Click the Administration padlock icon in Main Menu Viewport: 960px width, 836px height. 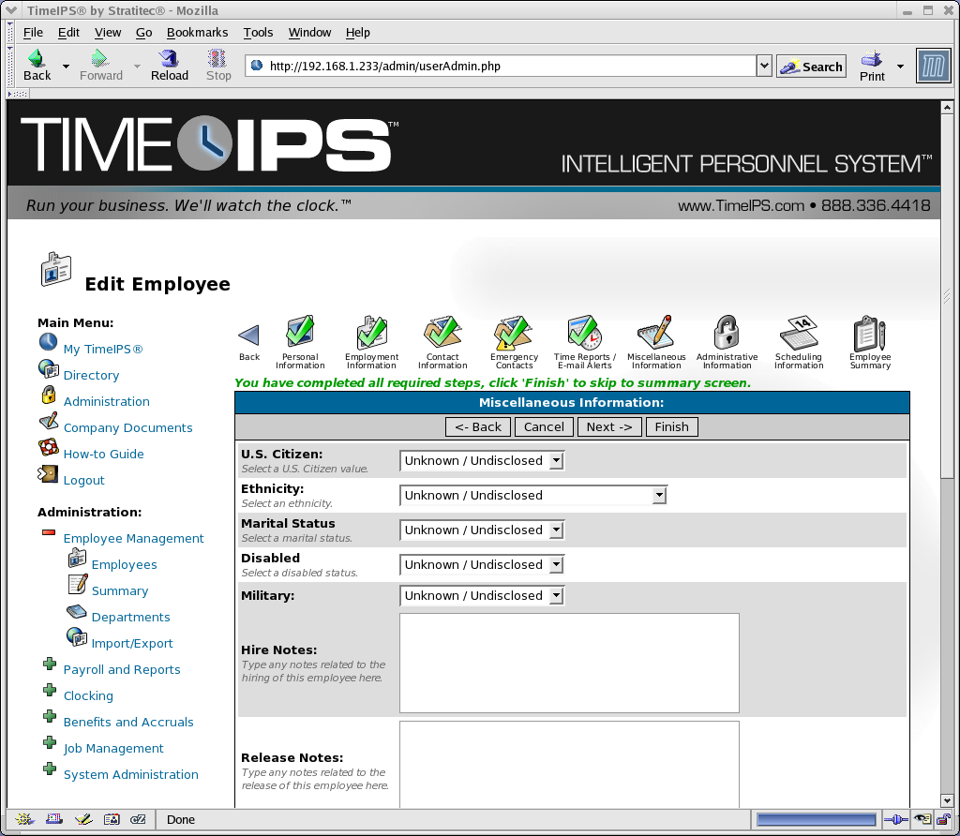[x=49, y=395]
